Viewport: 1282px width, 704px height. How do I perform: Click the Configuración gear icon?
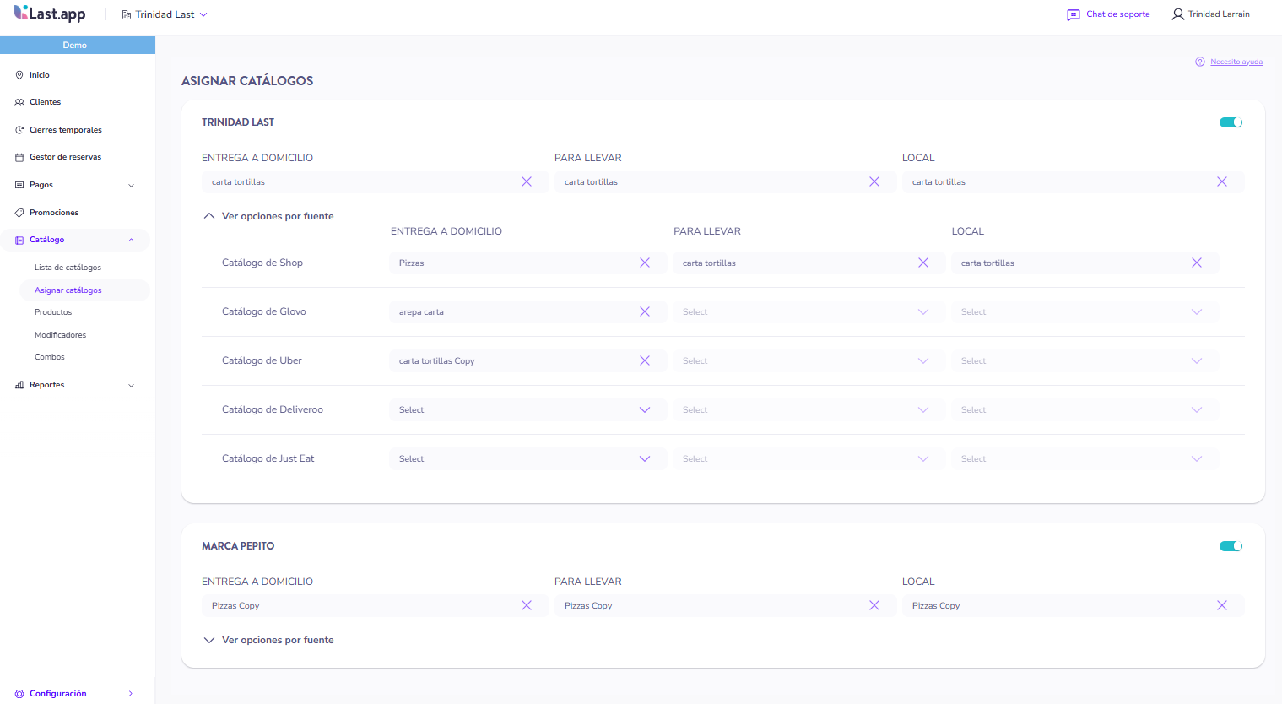tap(19, 694)
